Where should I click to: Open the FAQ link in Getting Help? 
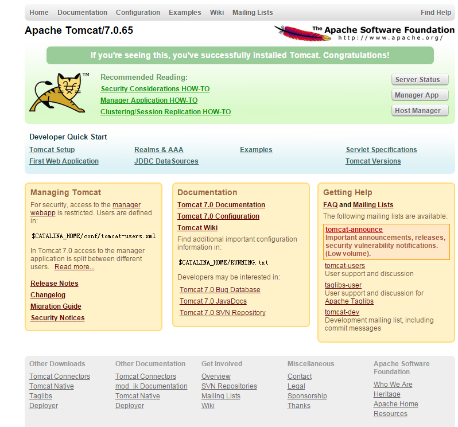tap(331, 205)
